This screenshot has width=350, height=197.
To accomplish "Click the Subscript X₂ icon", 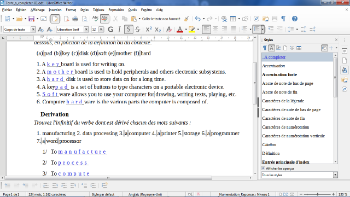I will 158,29.
